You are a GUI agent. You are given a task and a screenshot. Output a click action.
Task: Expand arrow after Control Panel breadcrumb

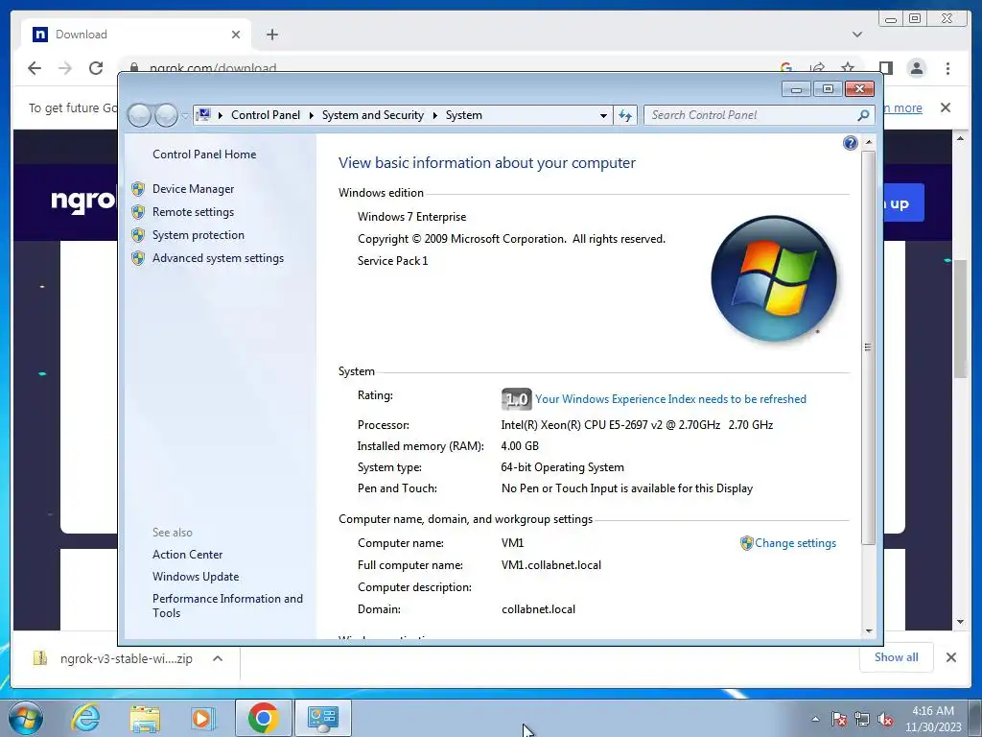312,116
